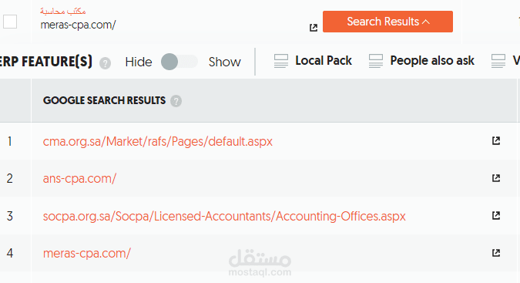
Task: Click the Google Search Results help icon
Action: pyautogui.click(x=176, y=101)
